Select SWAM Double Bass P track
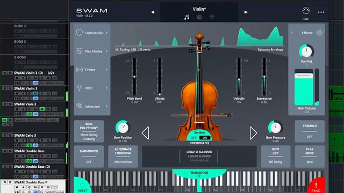 31,182
